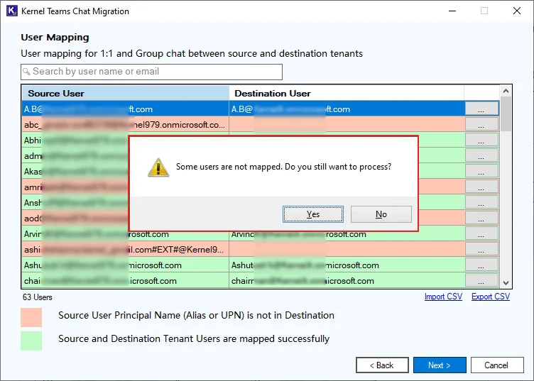The height and width of the screenshot is (381, 534).
Task: Select the Ashu source user cell
Action: (x=125, y=265)
